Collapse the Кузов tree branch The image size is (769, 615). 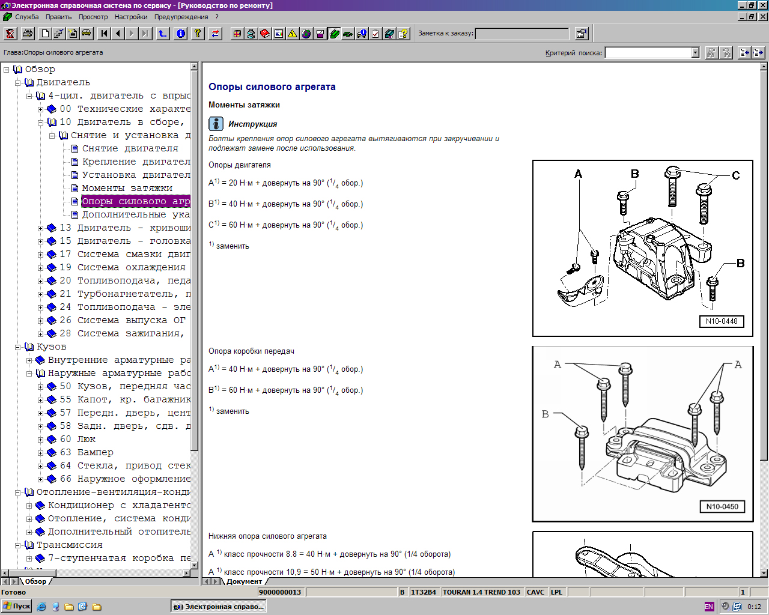(x=17, y=347)
